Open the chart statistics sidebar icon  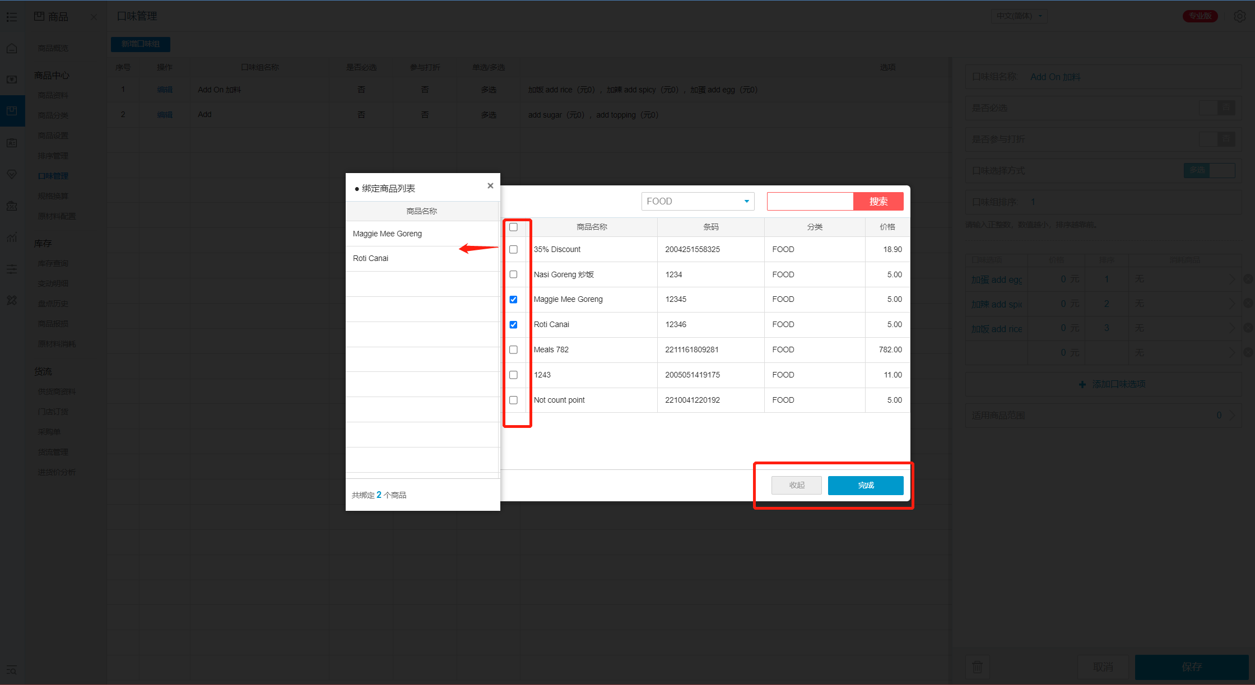point(12,237)
